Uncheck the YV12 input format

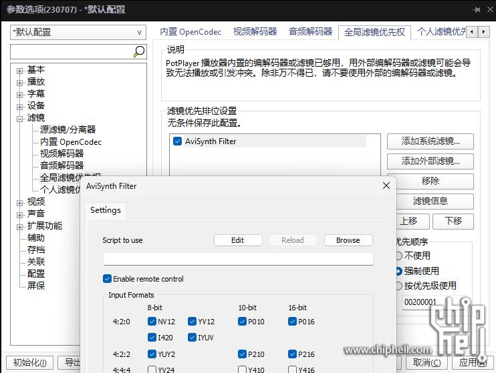(x=192, y=321)
